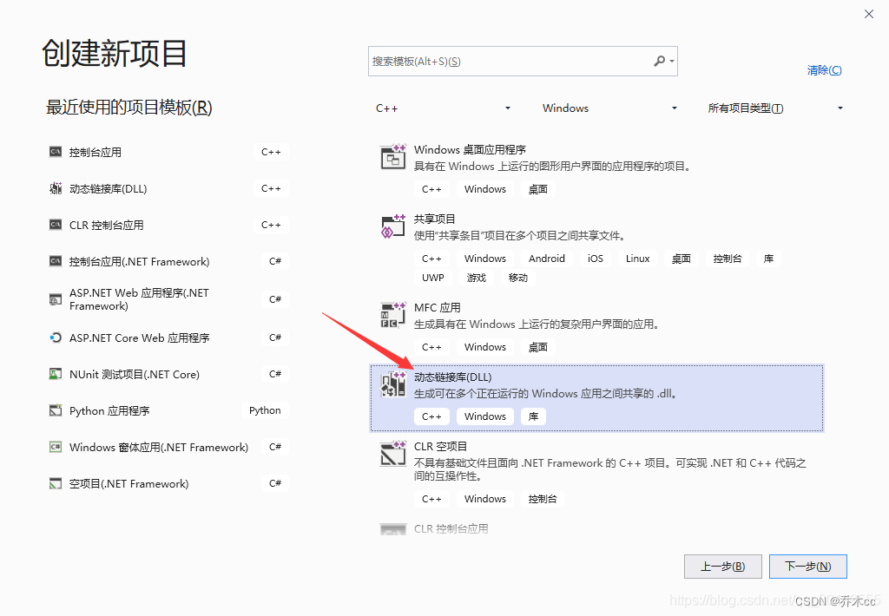Click the 控制台应用 recent template icon
Viewport: 889px width, 616px height.
click(x=55, y=152)
